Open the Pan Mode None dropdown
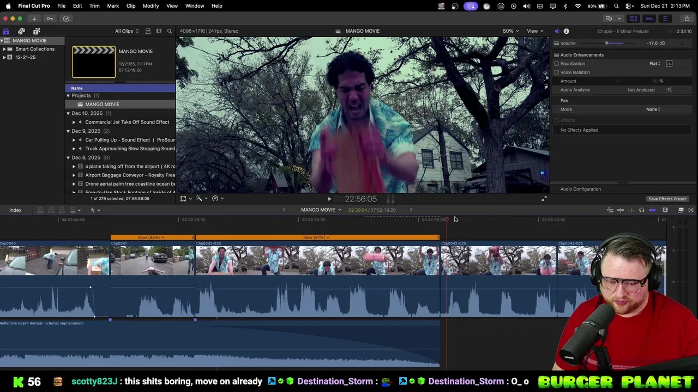The width and height of the screenshot is (698, 392). point(653,109)
